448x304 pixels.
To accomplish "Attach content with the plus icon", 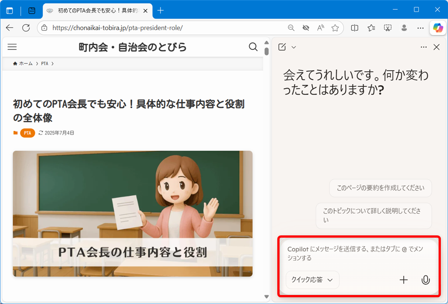I will [403, 280].
